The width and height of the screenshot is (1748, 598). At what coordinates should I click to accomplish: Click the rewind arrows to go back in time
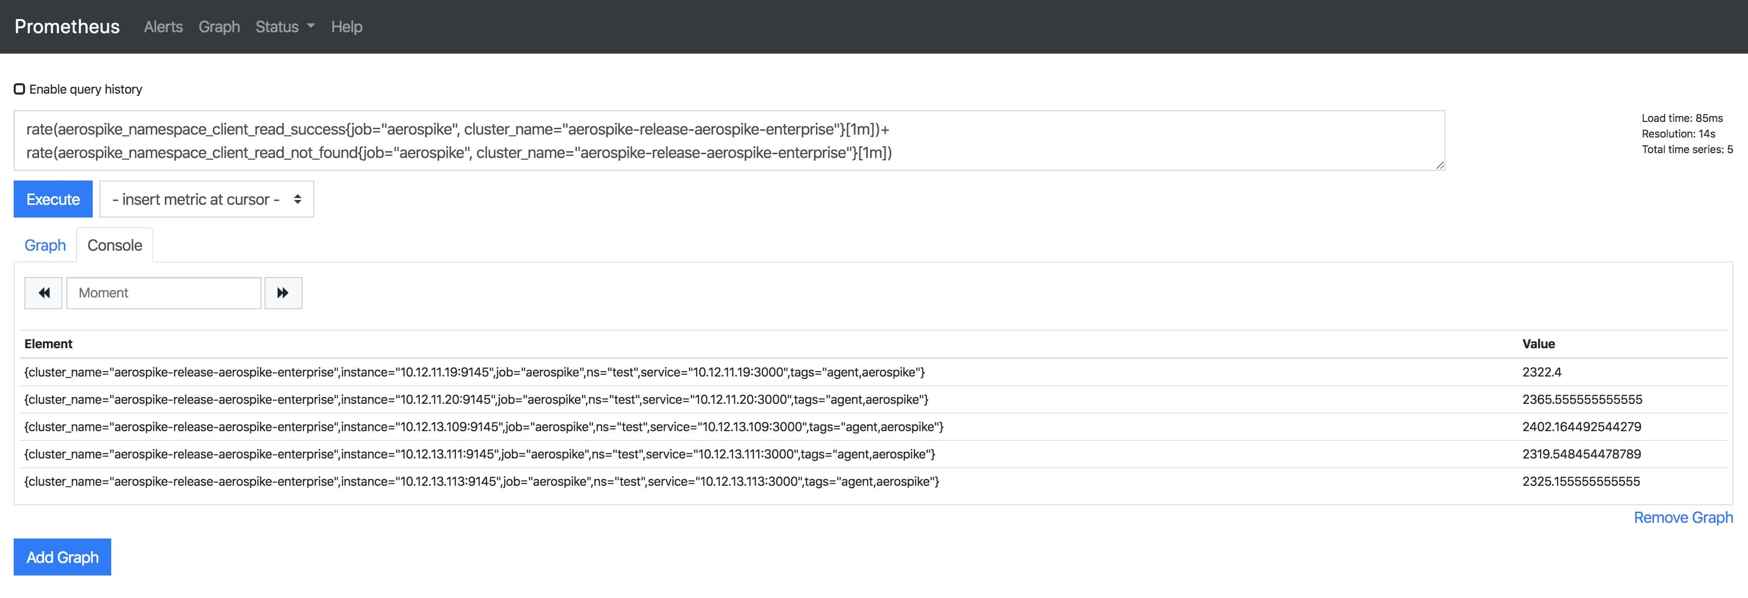[x=43, y=292]
